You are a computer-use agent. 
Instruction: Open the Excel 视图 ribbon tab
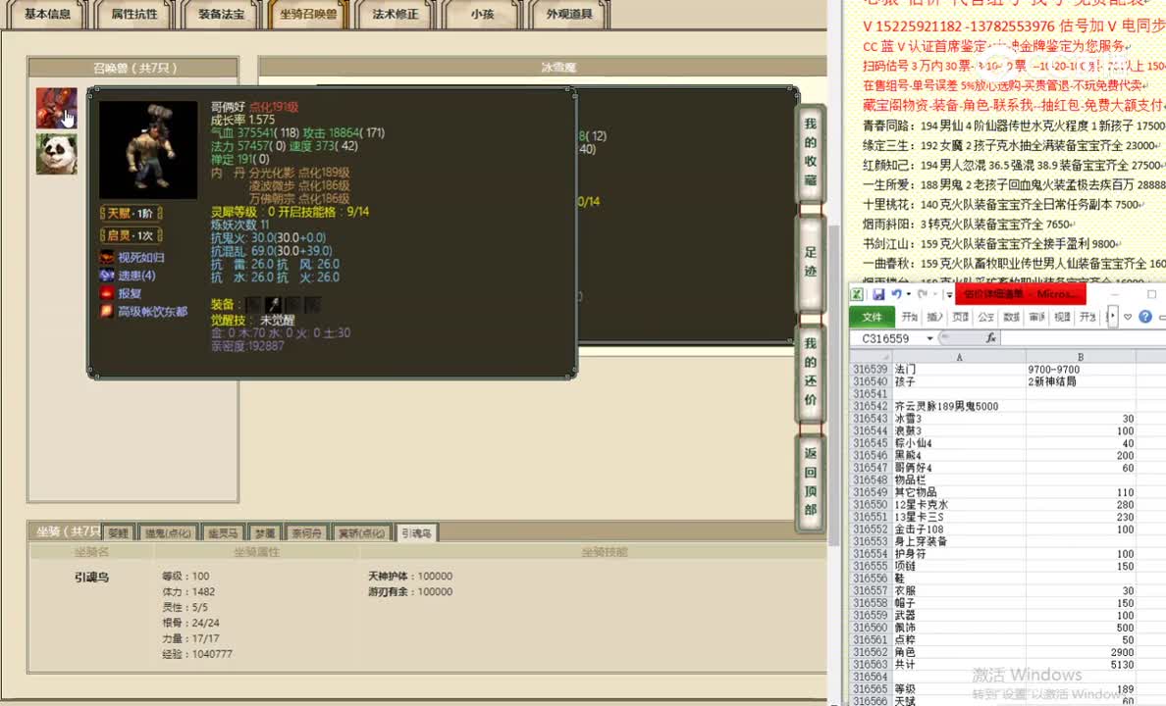coord(1062,317)
